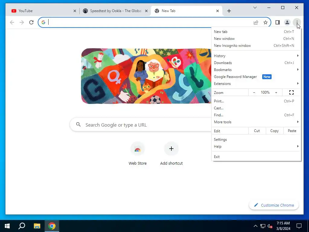Choose New tab from the menu

click(x=256, y=31)
